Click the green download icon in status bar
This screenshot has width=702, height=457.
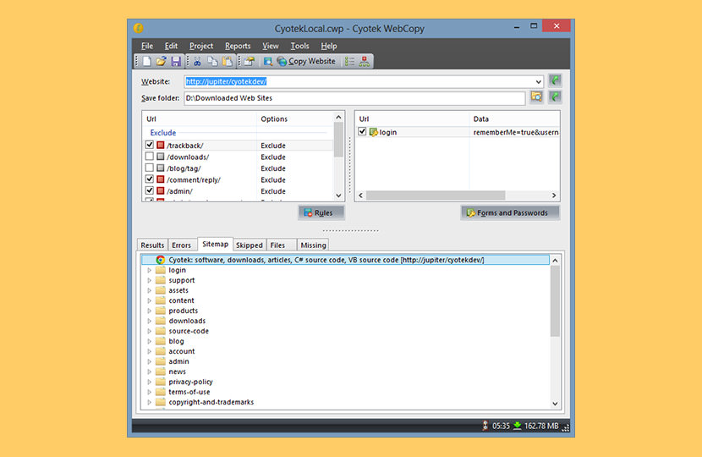pos(517,426)
